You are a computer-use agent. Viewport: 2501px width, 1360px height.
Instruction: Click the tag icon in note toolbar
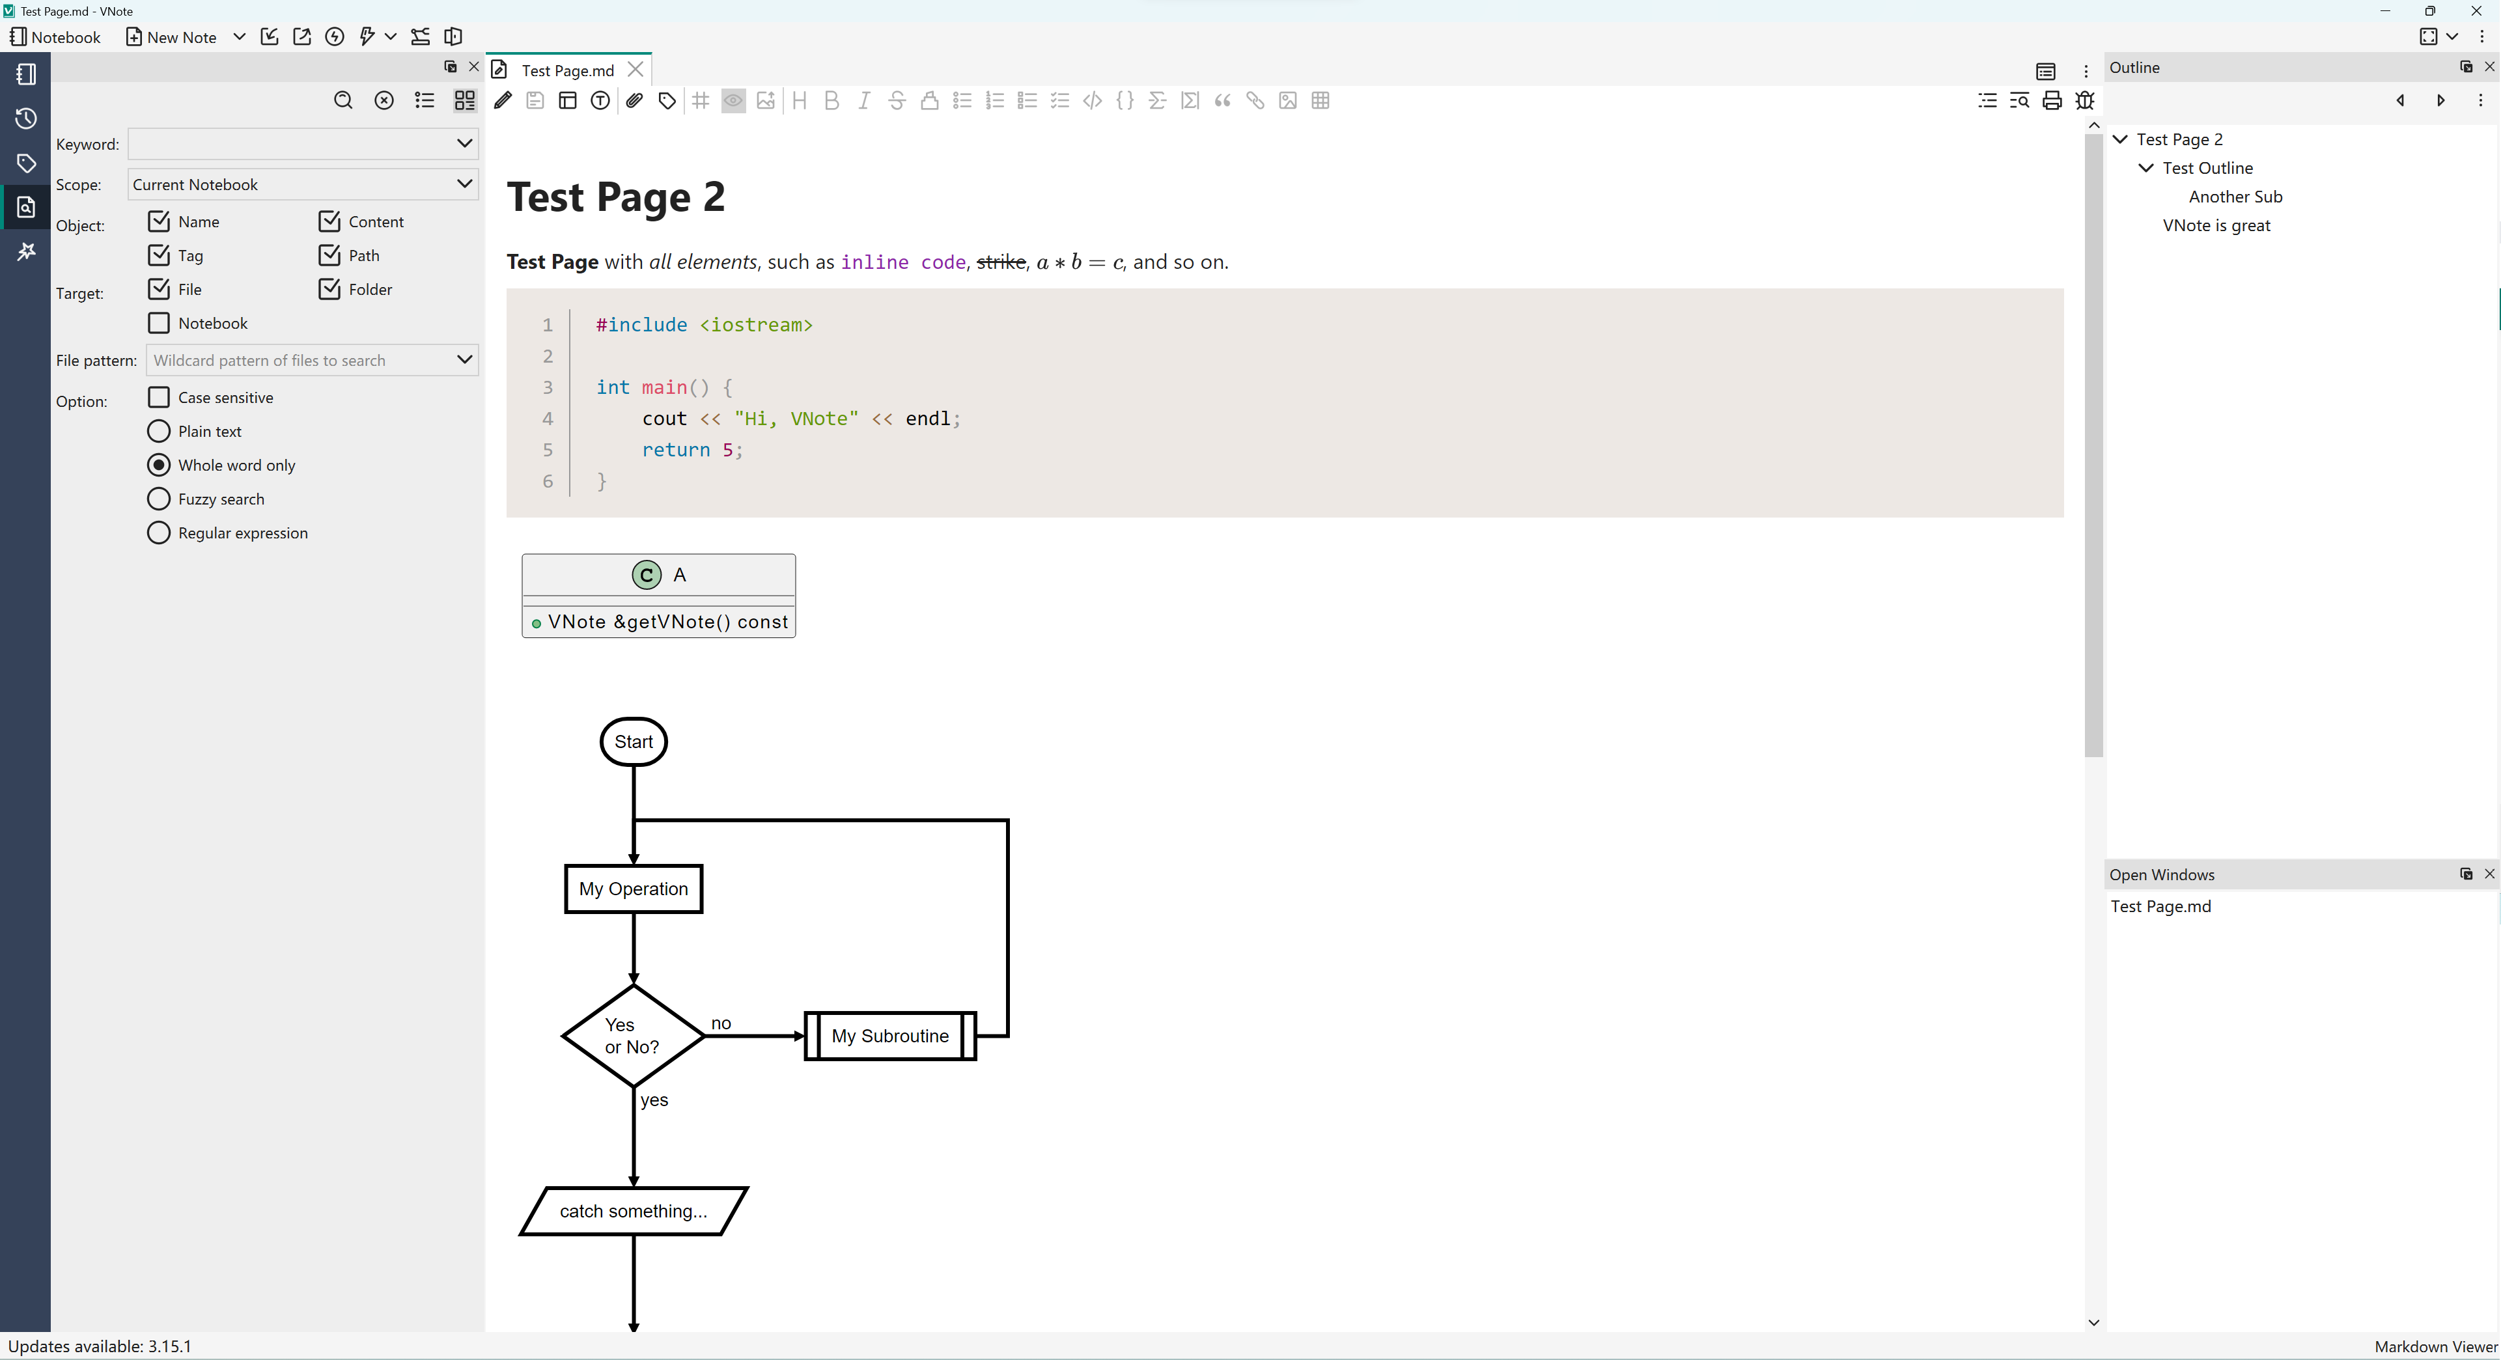(667, 100)
